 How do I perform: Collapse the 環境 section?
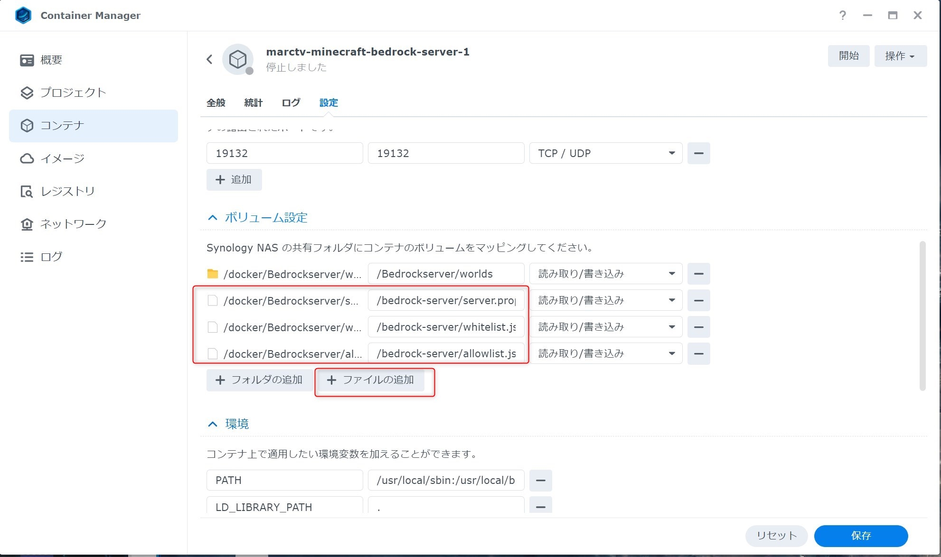tap(213, 424)
